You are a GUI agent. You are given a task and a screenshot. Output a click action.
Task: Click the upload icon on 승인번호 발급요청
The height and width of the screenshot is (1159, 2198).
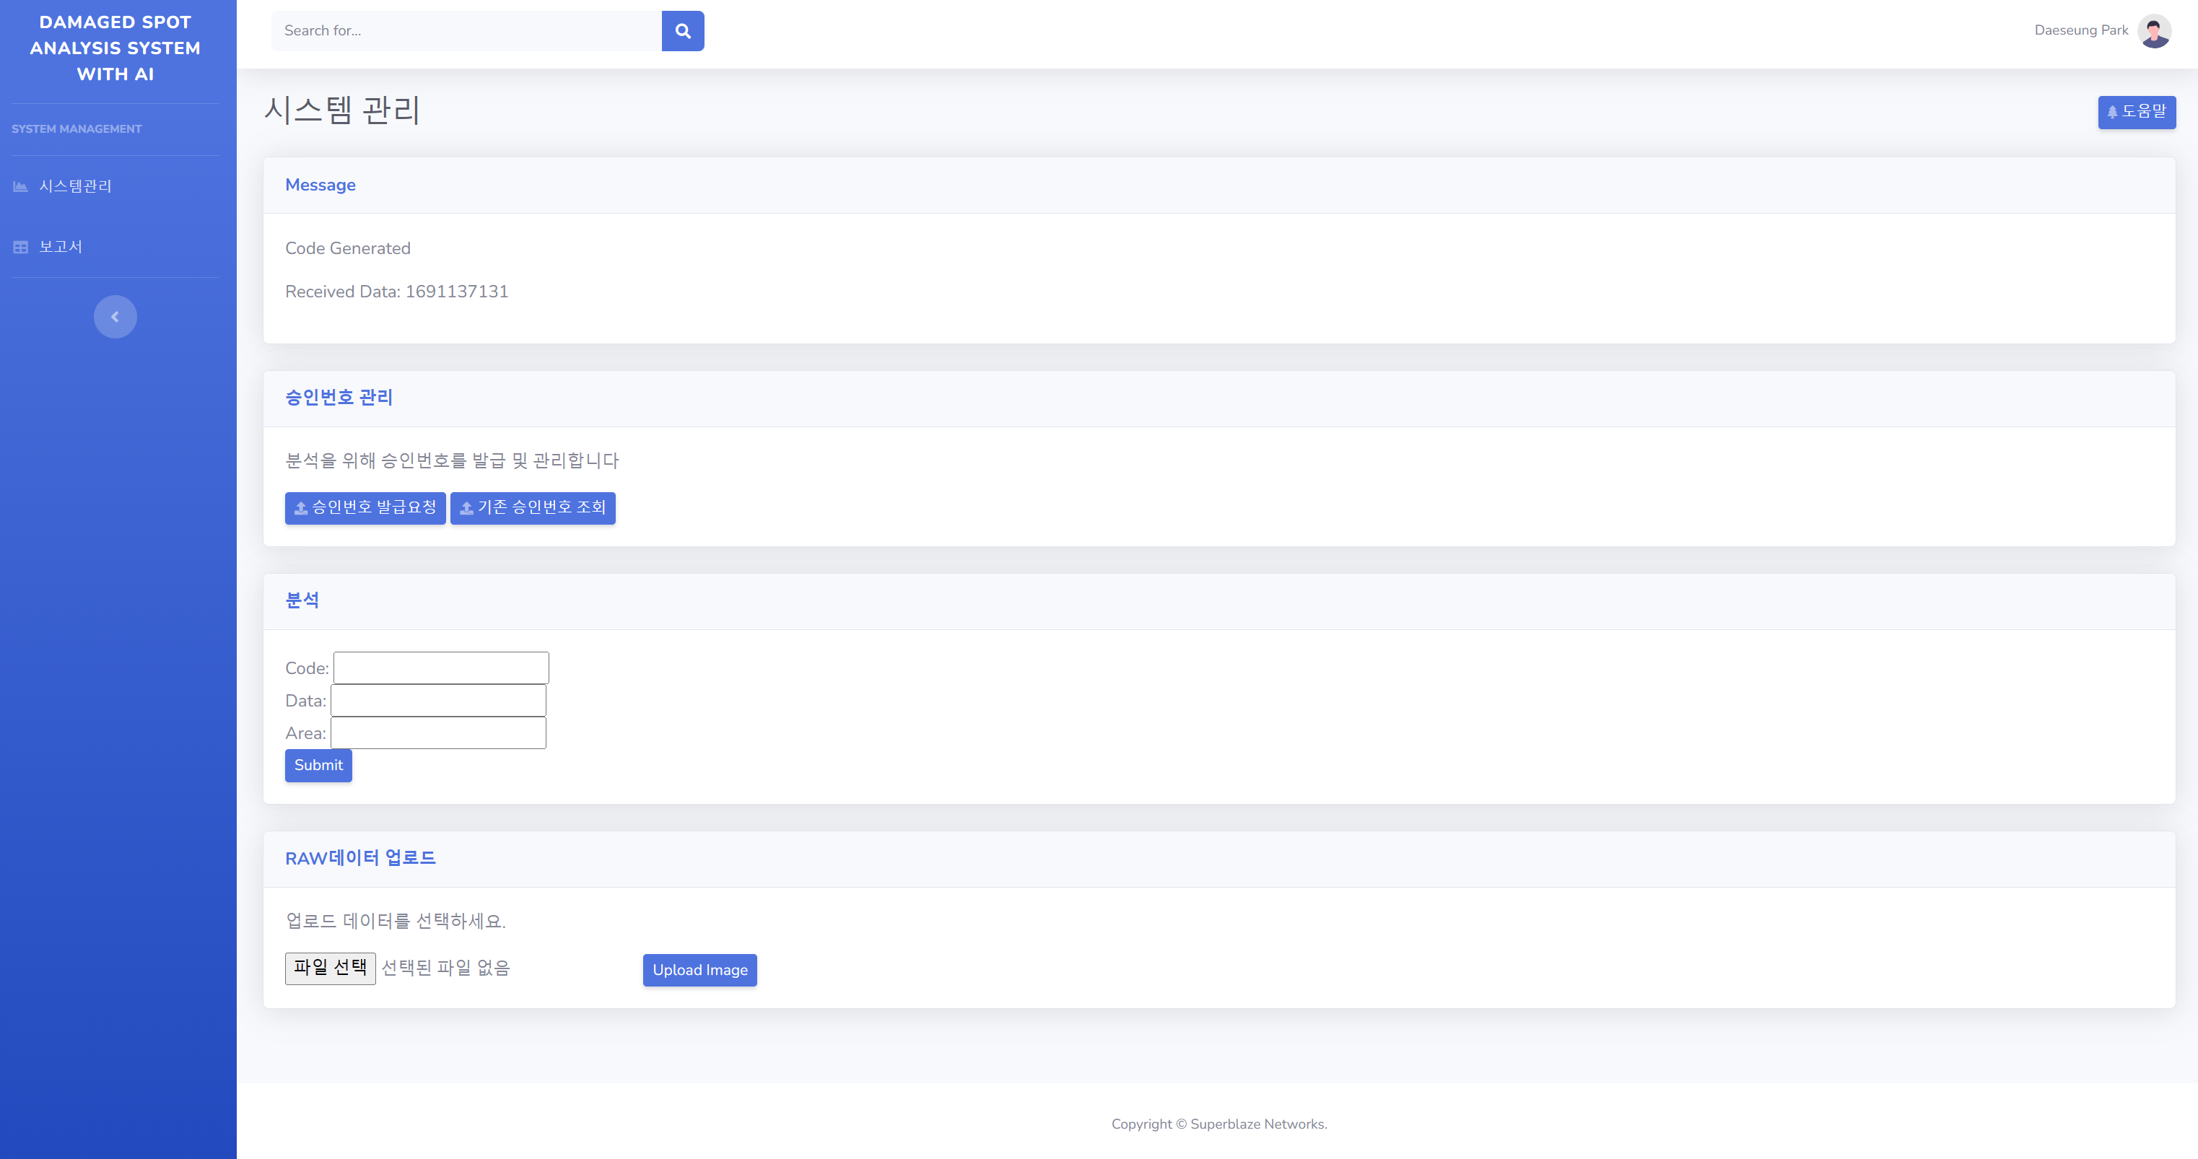point(300,508)
